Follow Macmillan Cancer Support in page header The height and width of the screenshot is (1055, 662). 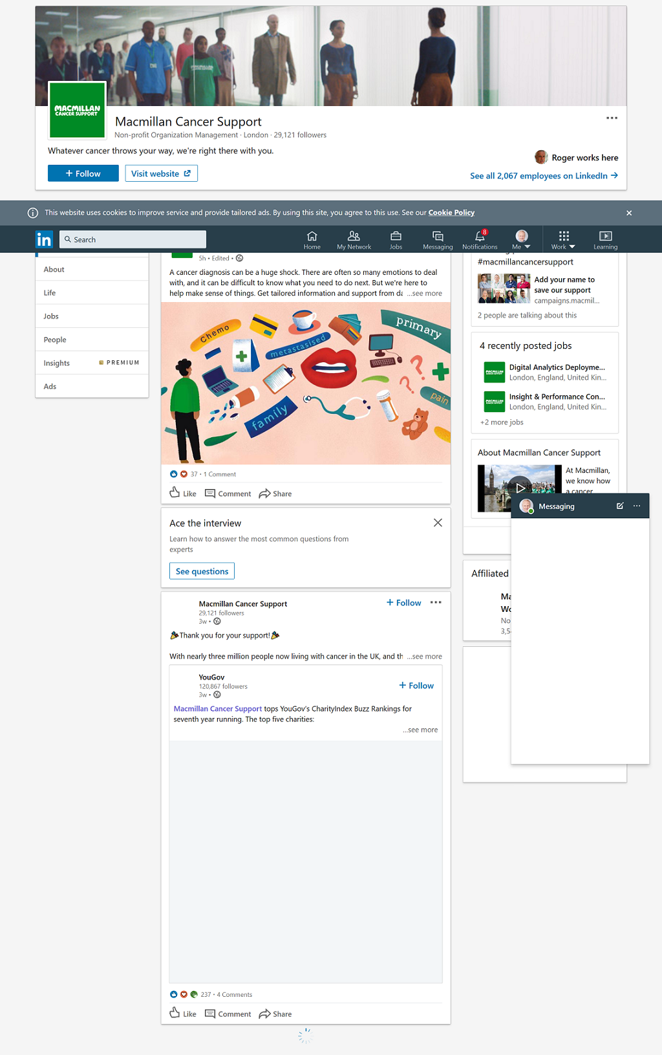coord(83,173)
